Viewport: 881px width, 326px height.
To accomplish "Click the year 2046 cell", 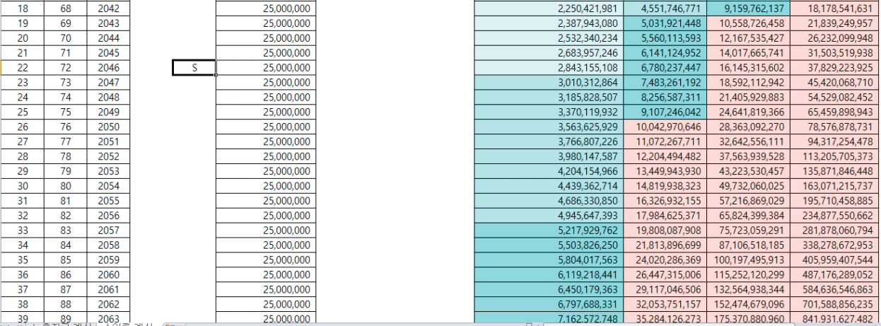I will pyautogui.click(x=109, y=68).
